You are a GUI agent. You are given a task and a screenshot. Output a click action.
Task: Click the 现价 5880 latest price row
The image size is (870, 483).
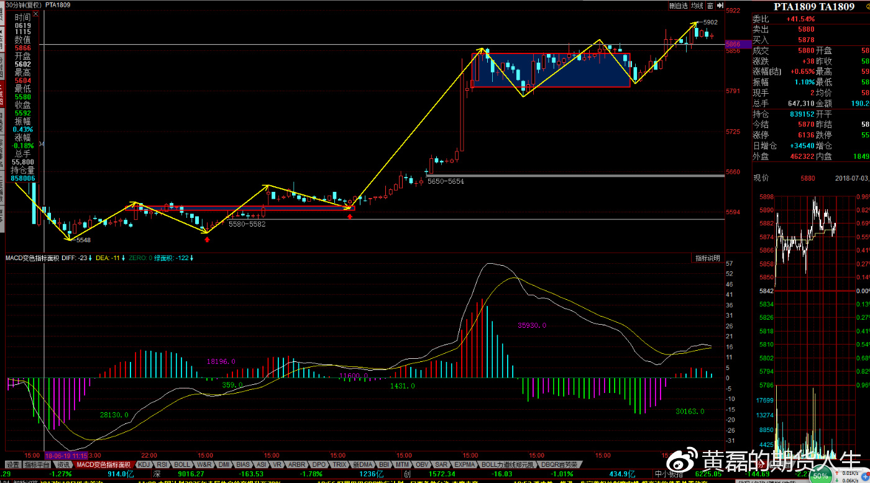[x=784, y=178]
